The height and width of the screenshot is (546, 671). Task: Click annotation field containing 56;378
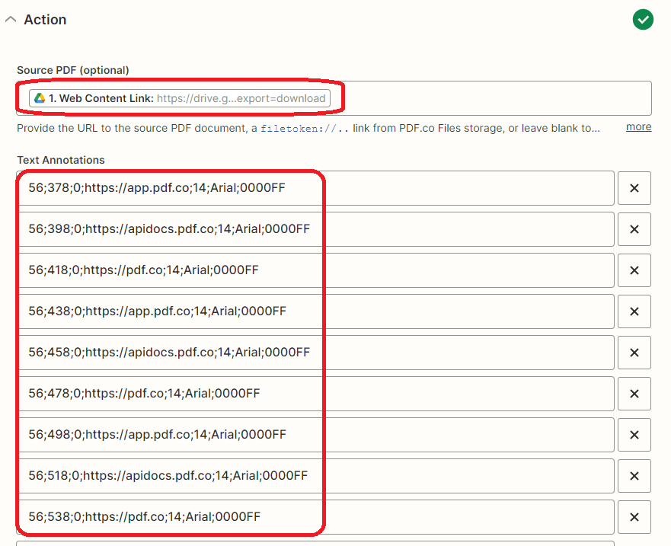(305, 188)
